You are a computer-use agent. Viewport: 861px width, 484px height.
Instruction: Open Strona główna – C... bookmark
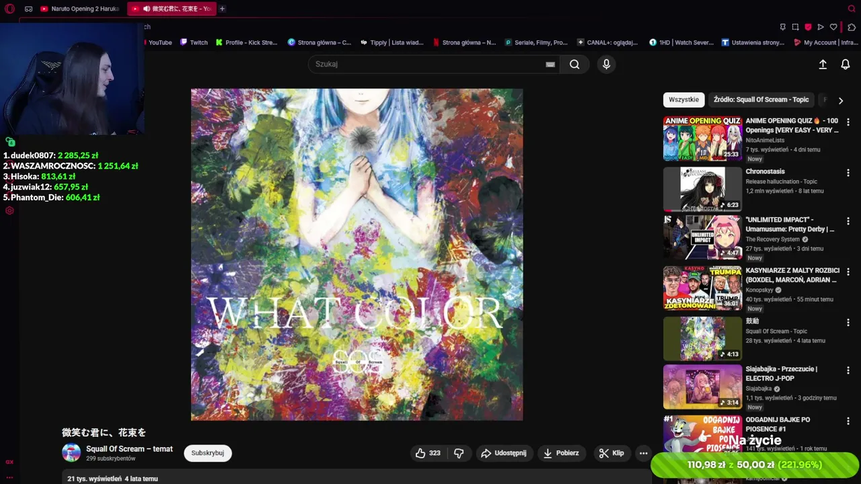pyautogui.click(x=320, y=42)
